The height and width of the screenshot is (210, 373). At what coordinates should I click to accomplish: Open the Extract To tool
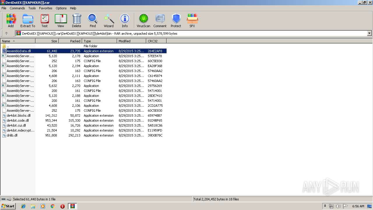pyautogui.click(x=28, y=20)
